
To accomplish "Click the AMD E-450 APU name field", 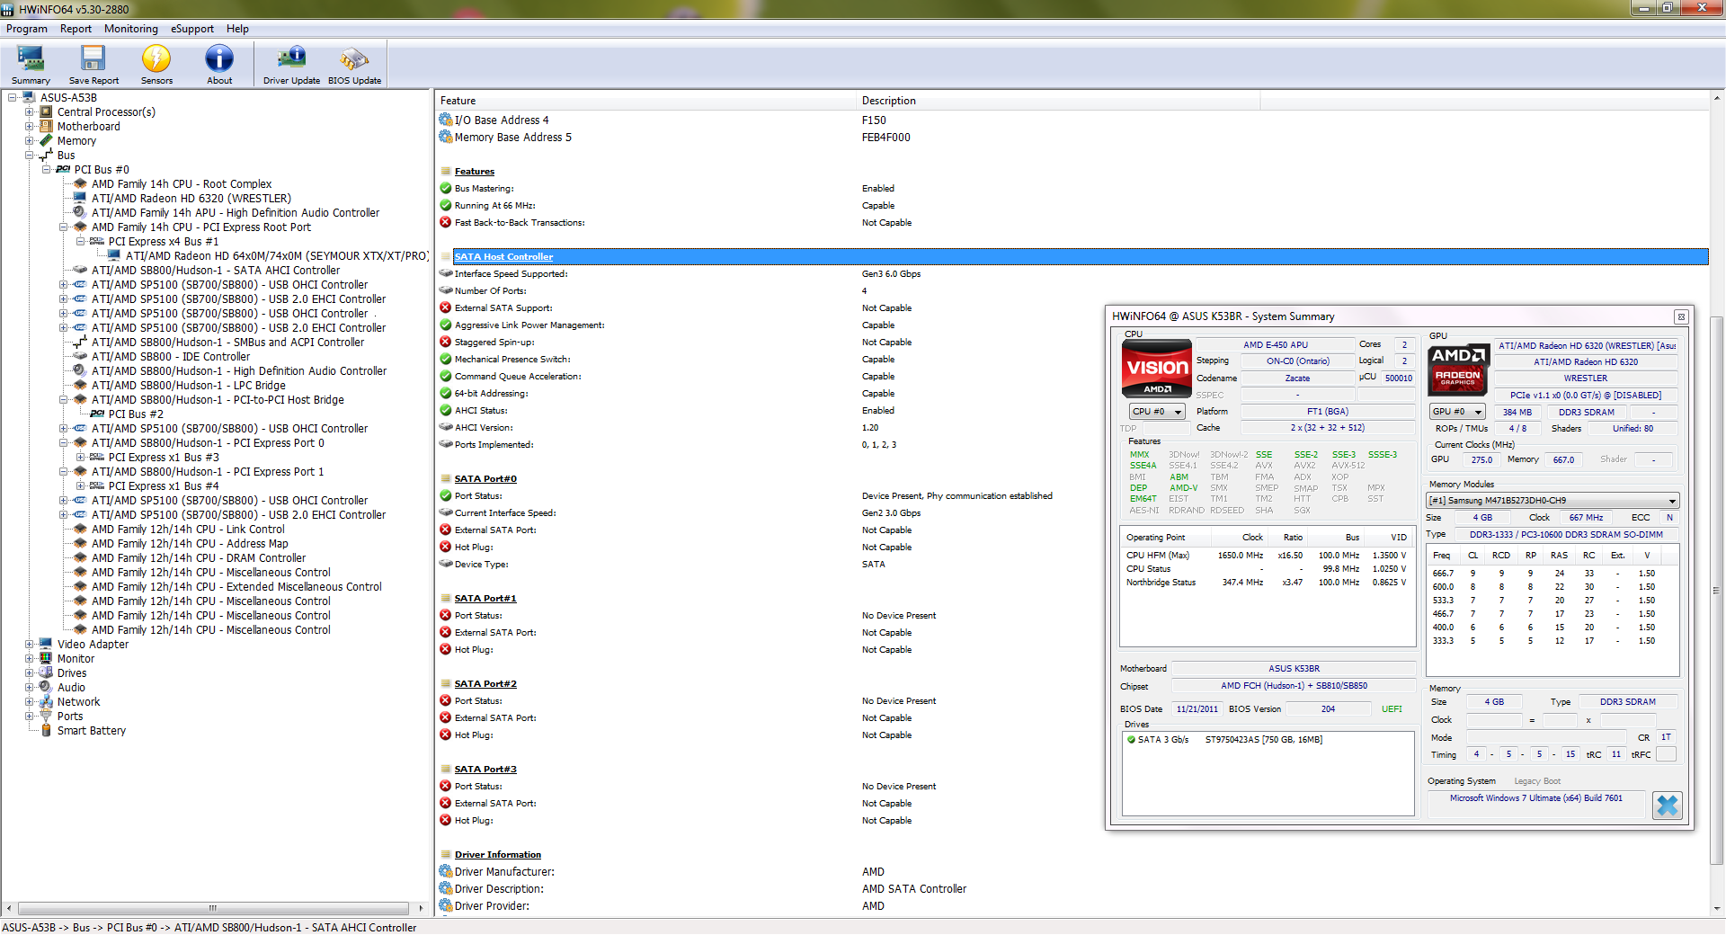I will [1275, 345].
